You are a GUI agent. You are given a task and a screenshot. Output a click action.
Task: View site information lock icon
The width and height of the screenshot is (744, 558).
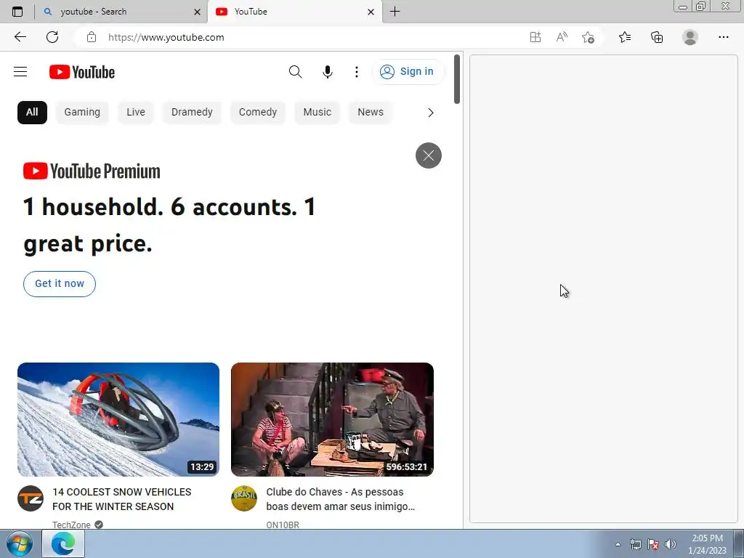click(x=92, y=38)
